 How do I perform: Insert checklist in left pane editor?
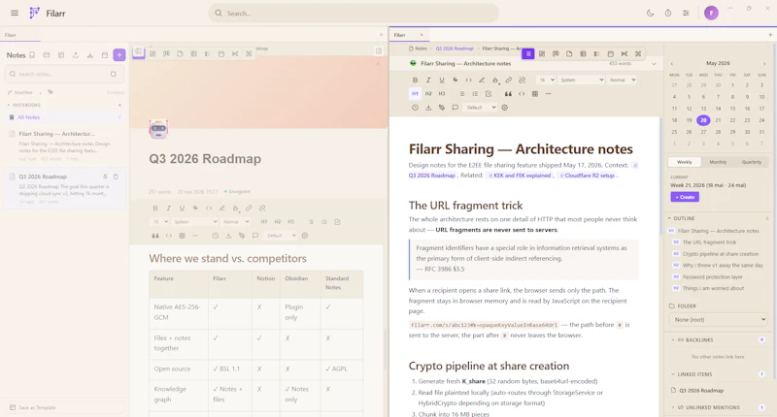(337, 222)
